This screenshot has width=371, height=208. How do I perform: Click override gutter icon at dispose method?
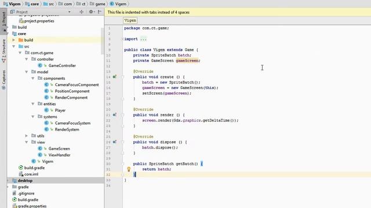point(115,142)
